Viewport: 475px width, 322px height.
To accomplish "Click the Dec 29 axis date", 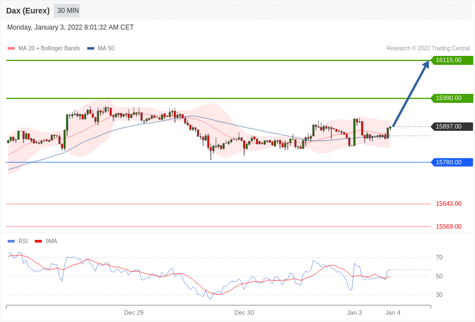I will [x=134, y=312].
